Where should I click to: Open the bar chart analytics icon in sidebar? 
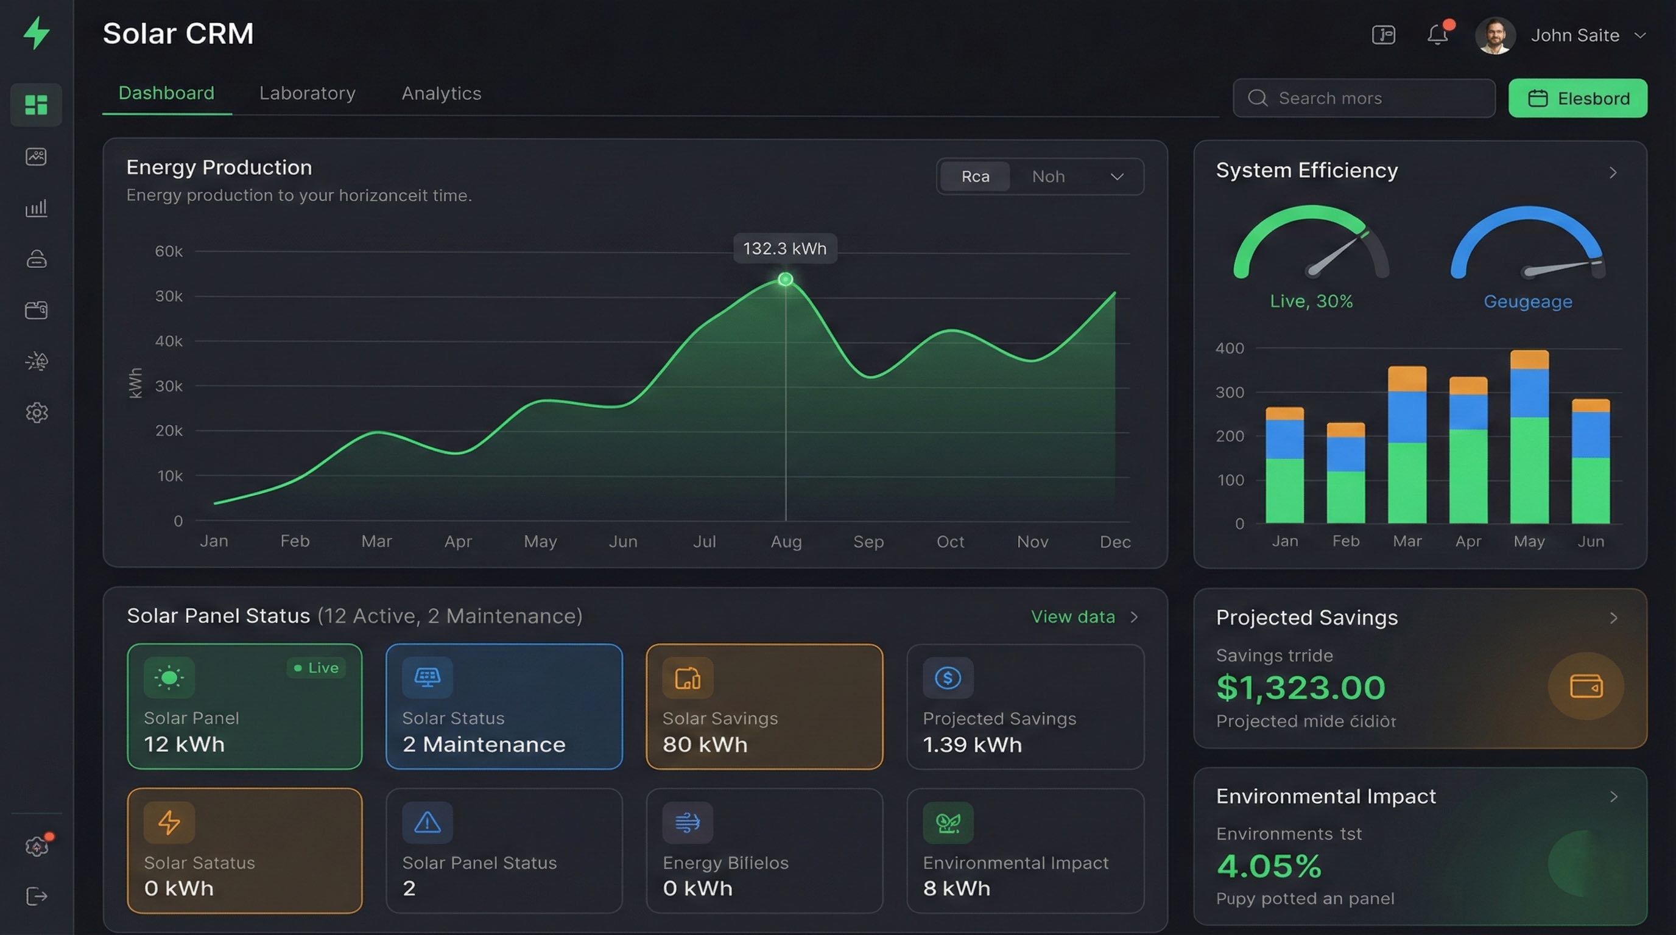(37, 208)
